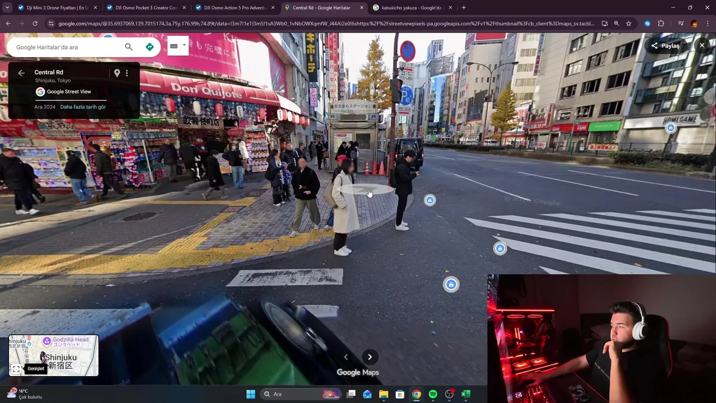Type in 'Google Haritalar'da ara' search box
716x403 pixels.
click(67, 47)
